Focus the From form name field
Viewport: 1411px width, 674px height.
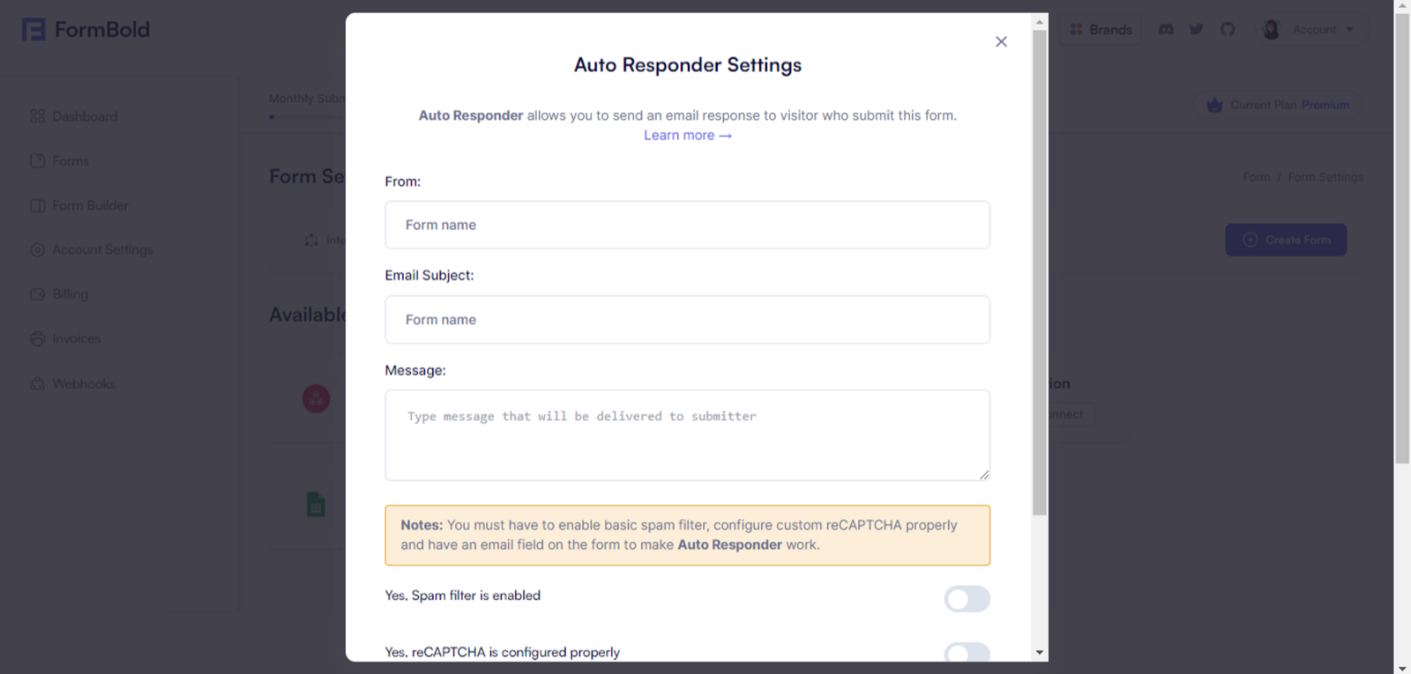[x=687, y=225]
